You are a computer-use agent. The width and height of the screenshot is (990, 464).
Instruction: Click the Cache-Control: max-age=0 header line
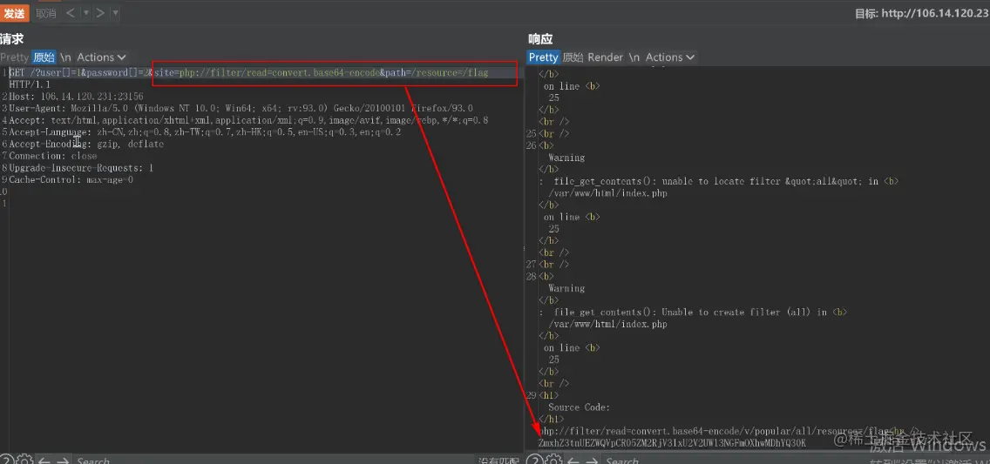pyautogui.click(x=71, y=179)
